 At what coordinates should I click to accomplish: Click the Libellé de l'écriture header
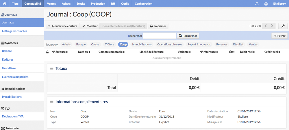point(151,52)
